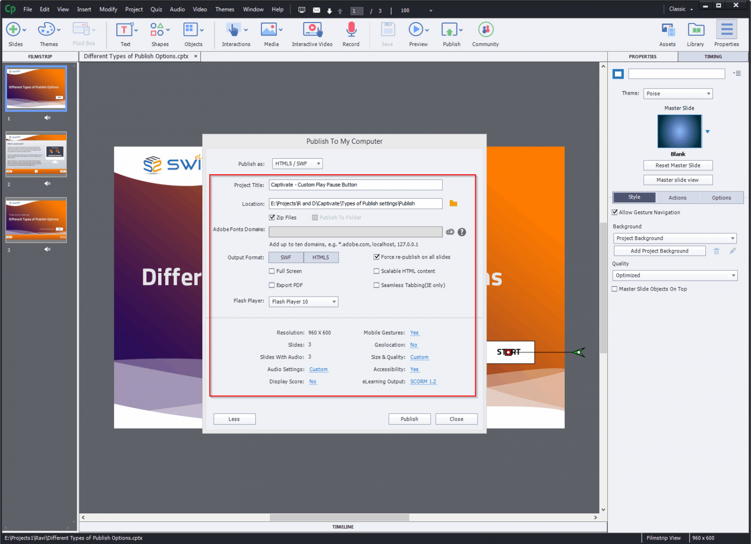Click the pencil edit background icon
Viewport: 751px width, 544px height.
tap(732, 251)
